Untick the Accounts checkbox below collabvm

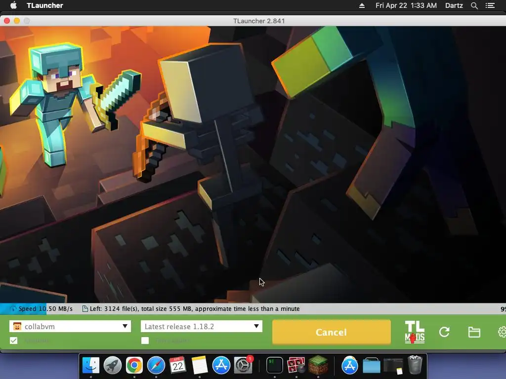click(x=13, y=341)
